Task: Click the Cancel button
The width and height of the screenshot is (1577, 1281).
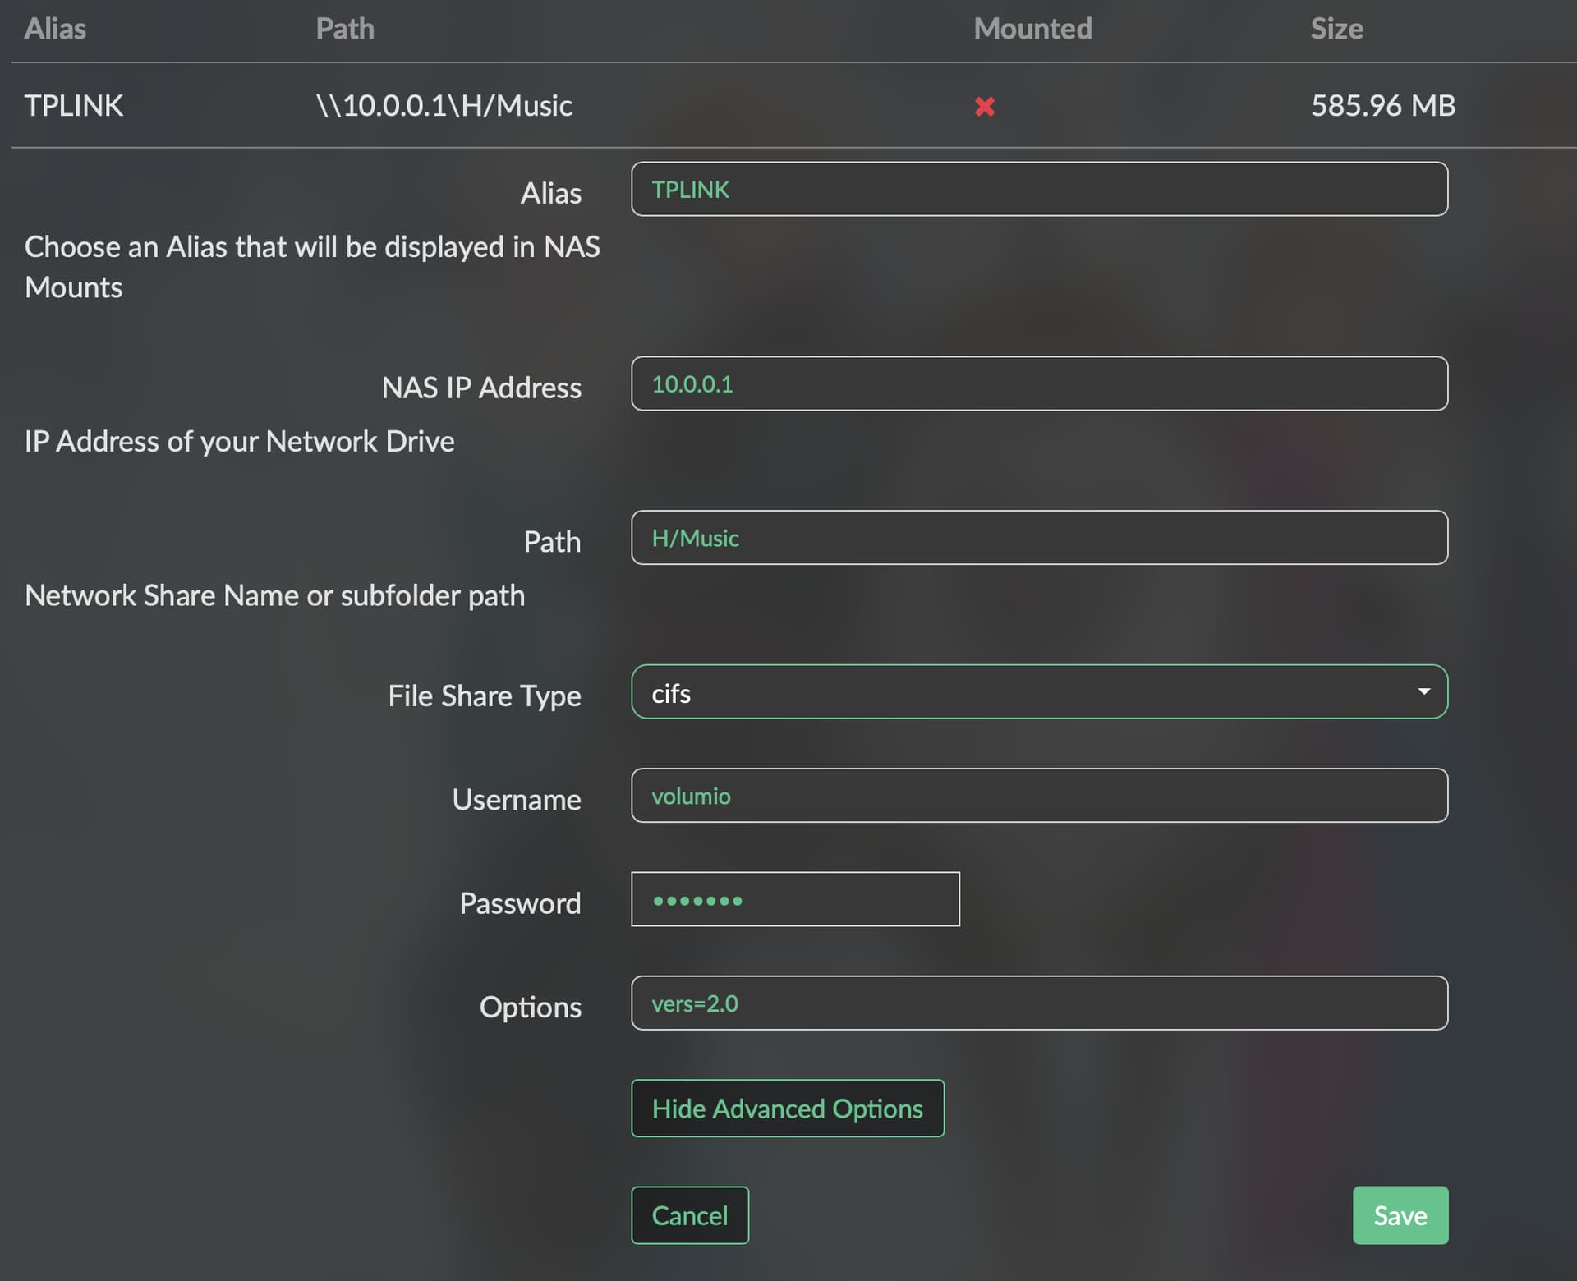Action: (x=689, y=1214)
